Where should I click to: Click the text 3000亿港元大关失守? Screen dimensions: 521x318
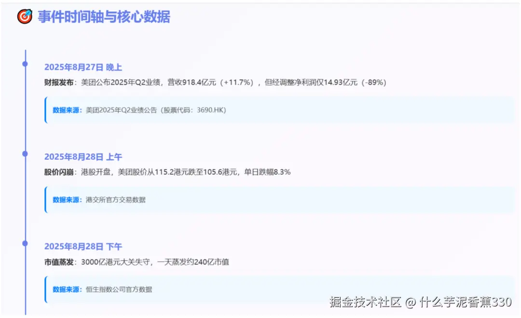115,262
